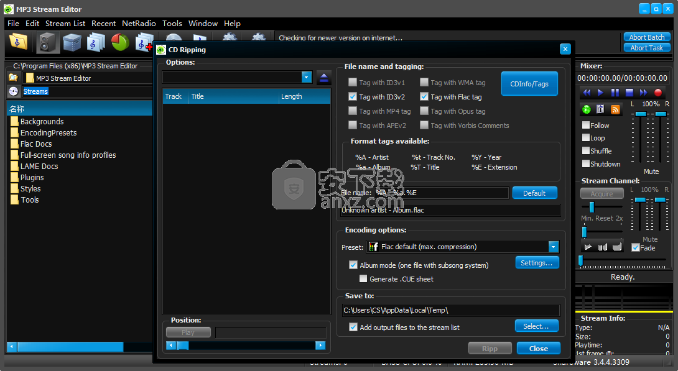
Task: Click the CD disc icon beside Streams
Action: coord(14,91)
